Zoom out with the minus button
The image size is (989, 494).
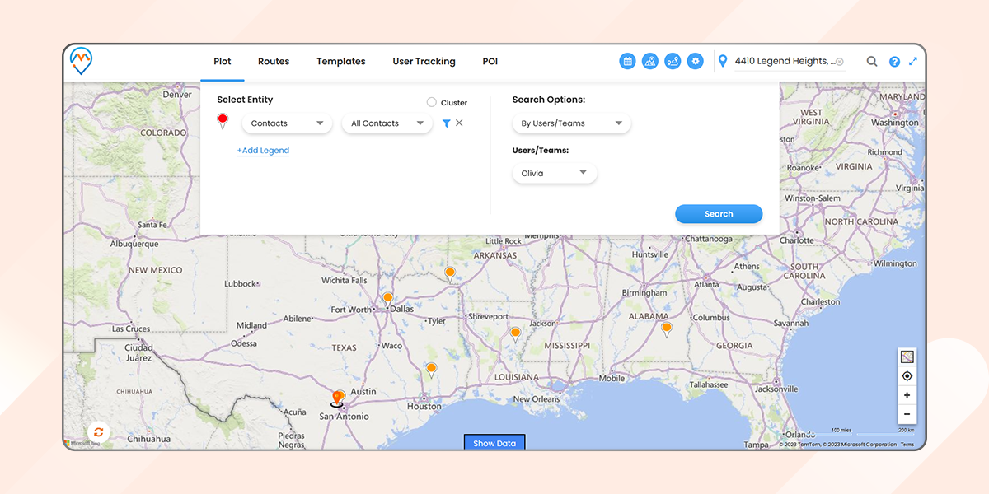point(907,414)
